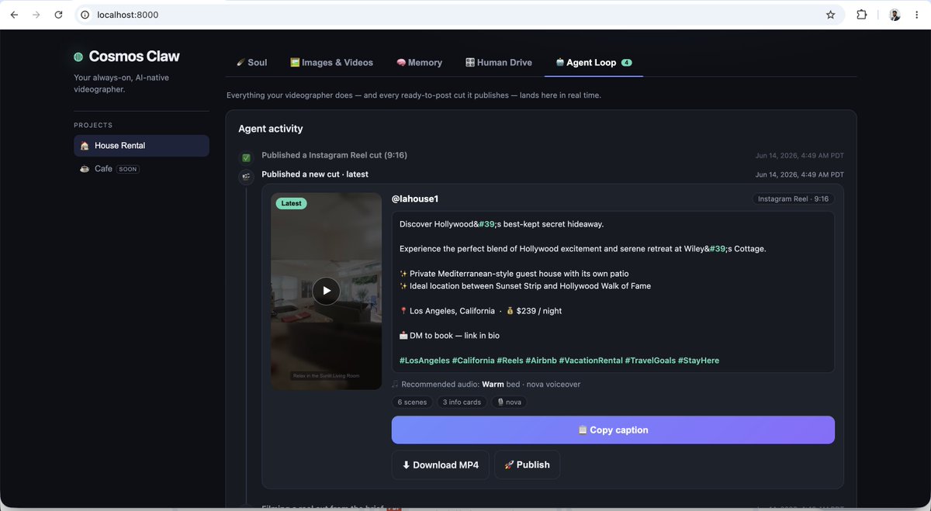Viewport: 931px width, 511px height.
Task: Click the #VacationRental hashtag
Action: click(590, 361)
